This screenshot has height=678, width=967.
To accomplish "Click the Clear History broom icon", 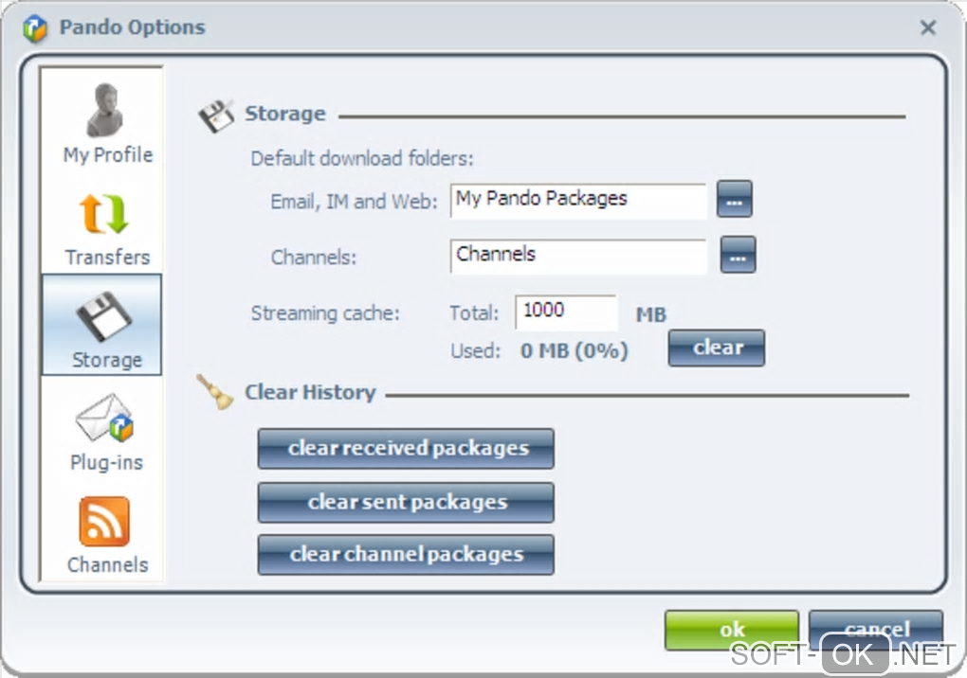I will [216, 393].
